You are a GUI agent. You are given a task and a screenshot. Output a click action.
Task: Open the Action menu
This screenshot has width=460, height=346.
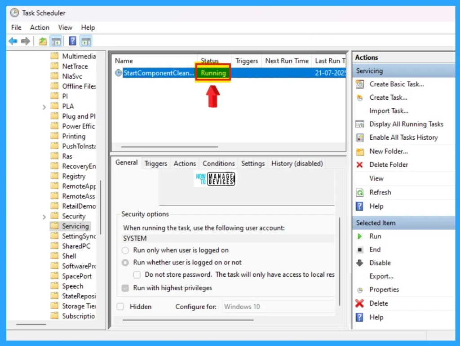40,27
